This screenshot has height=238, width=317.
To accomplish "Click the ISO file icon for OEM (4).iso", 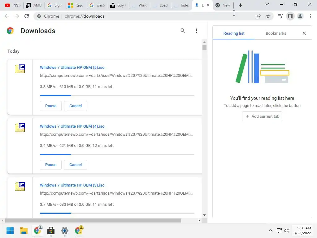I will coord(20,128).
